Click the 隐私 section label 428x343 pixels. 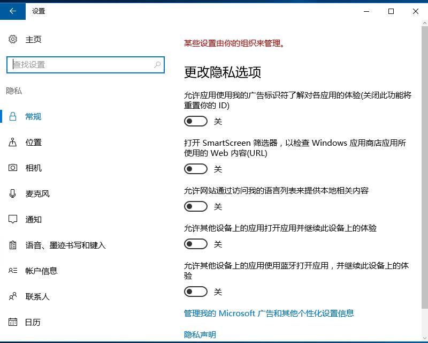[x=14, y=91]
